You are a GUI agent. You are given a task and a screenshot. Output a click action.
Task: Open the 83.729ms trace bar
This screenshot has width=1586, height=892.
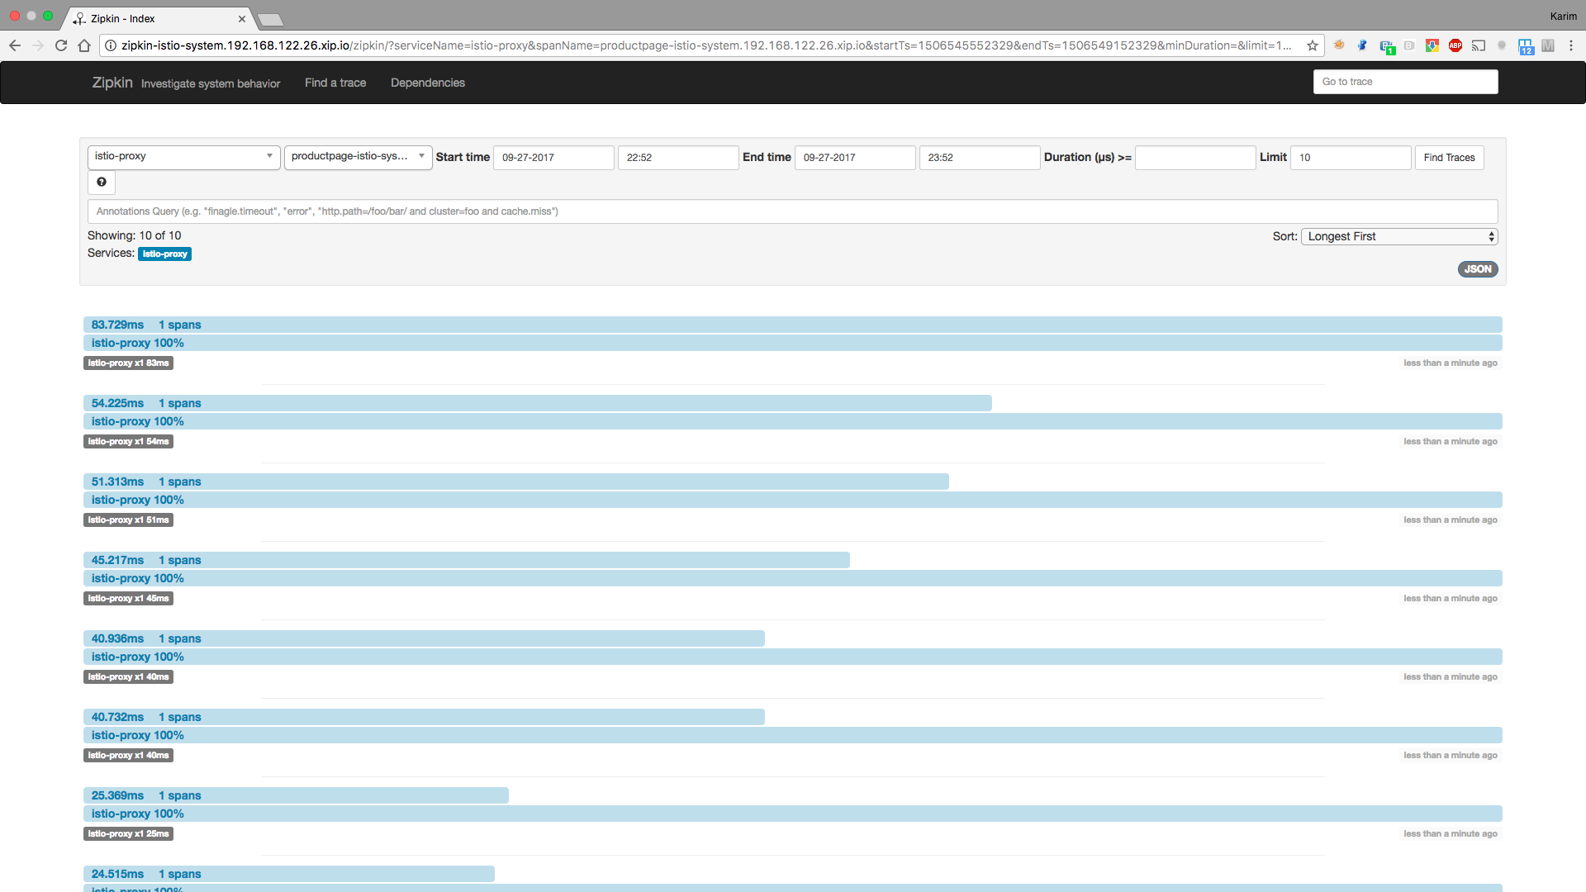coord(117,325)
